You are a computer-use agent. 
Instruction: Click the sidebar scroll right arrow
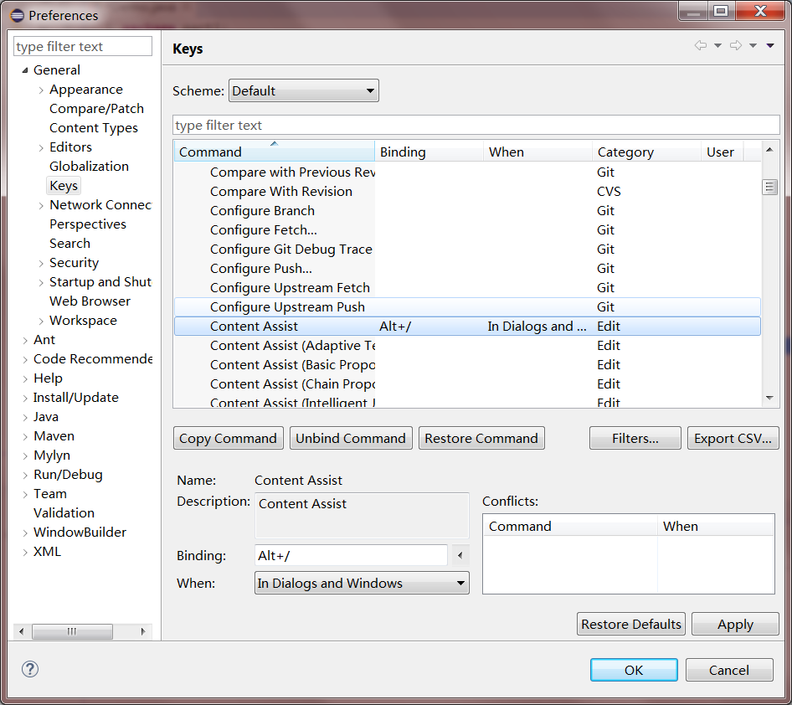143,631
